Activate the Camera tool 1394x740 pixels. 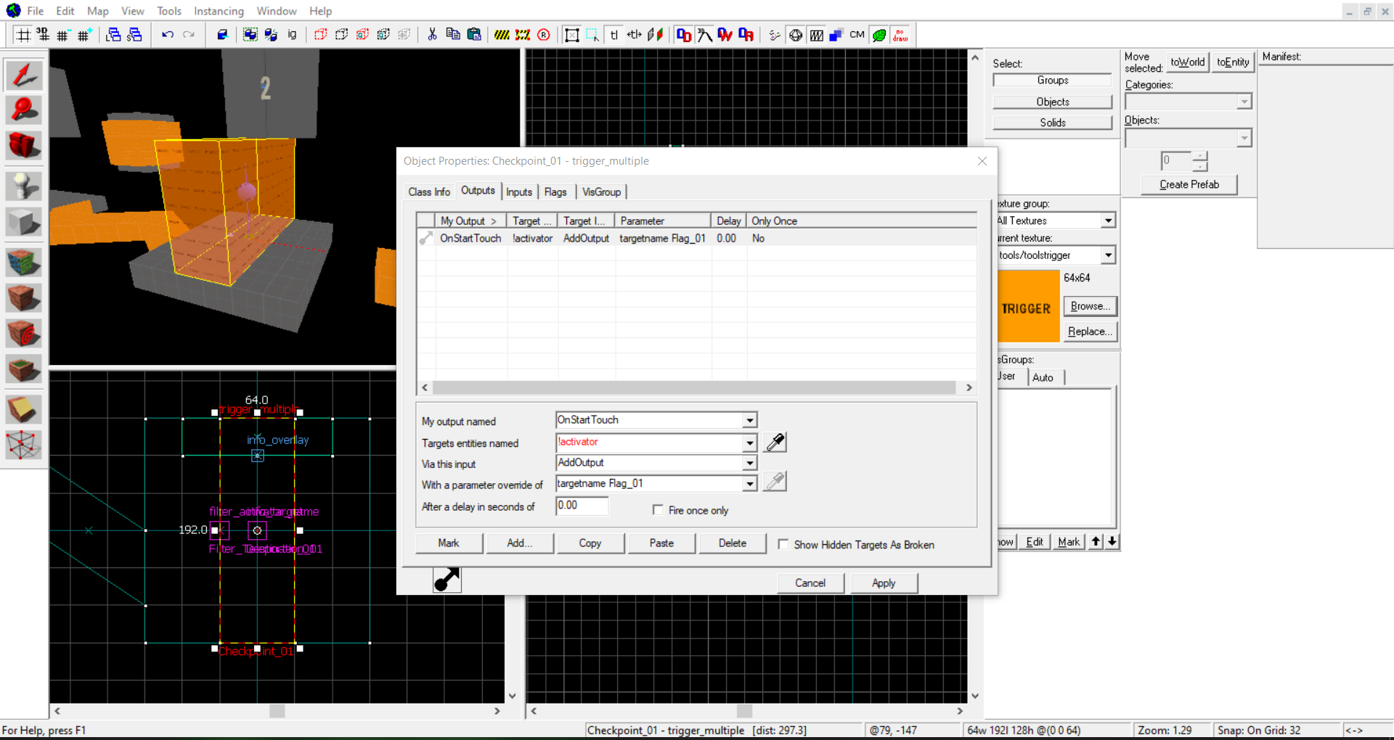pos(24,146)
